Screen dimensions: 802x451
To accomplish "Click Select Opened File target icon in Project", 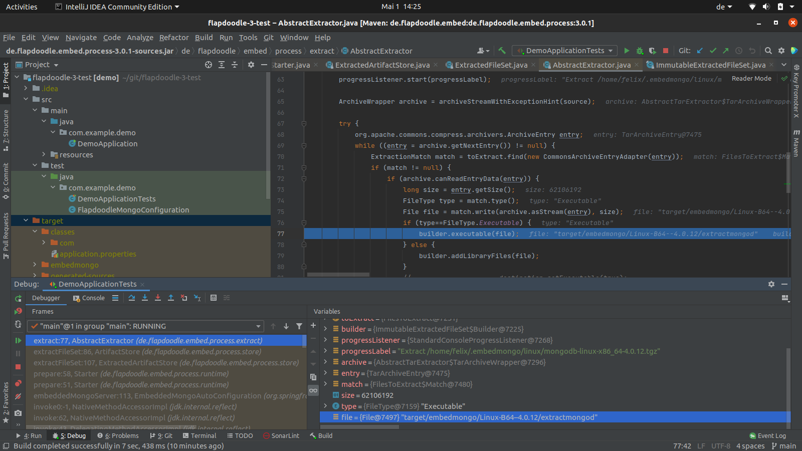I will coord(209,65).
